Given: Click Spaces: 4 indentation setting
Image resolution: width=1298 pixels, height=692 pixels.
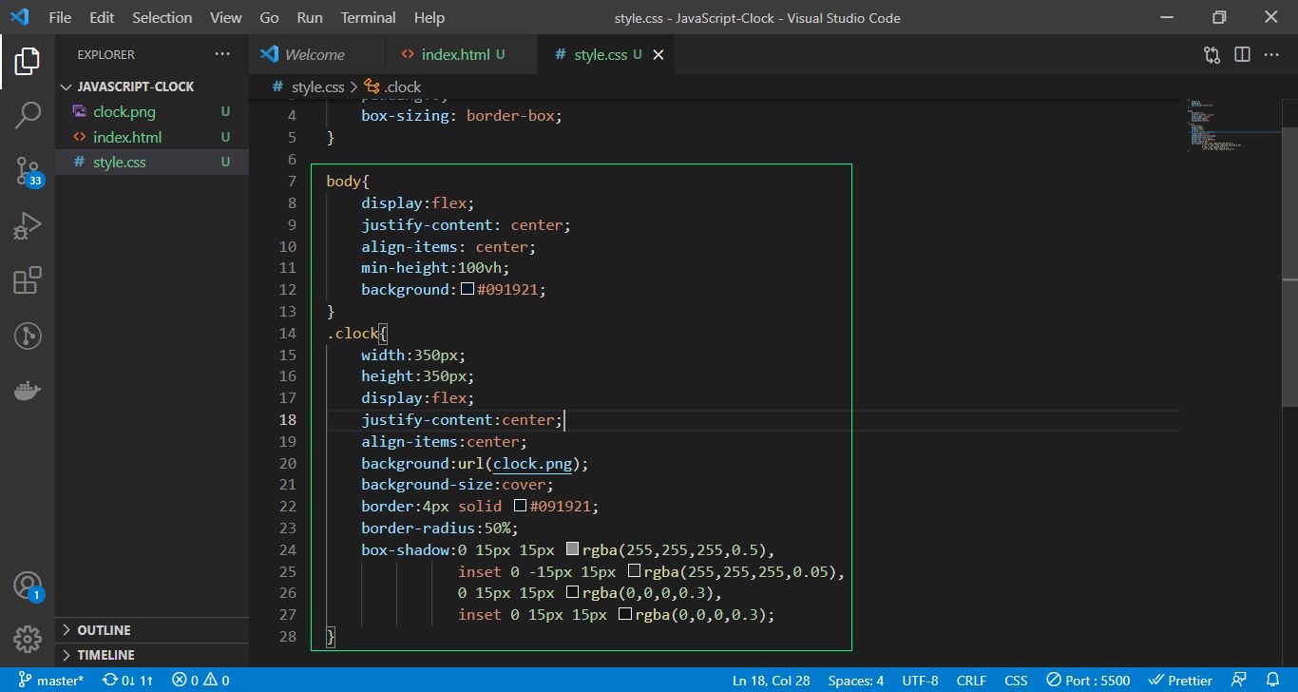Looking at the screenshot, I should [855, 681].
